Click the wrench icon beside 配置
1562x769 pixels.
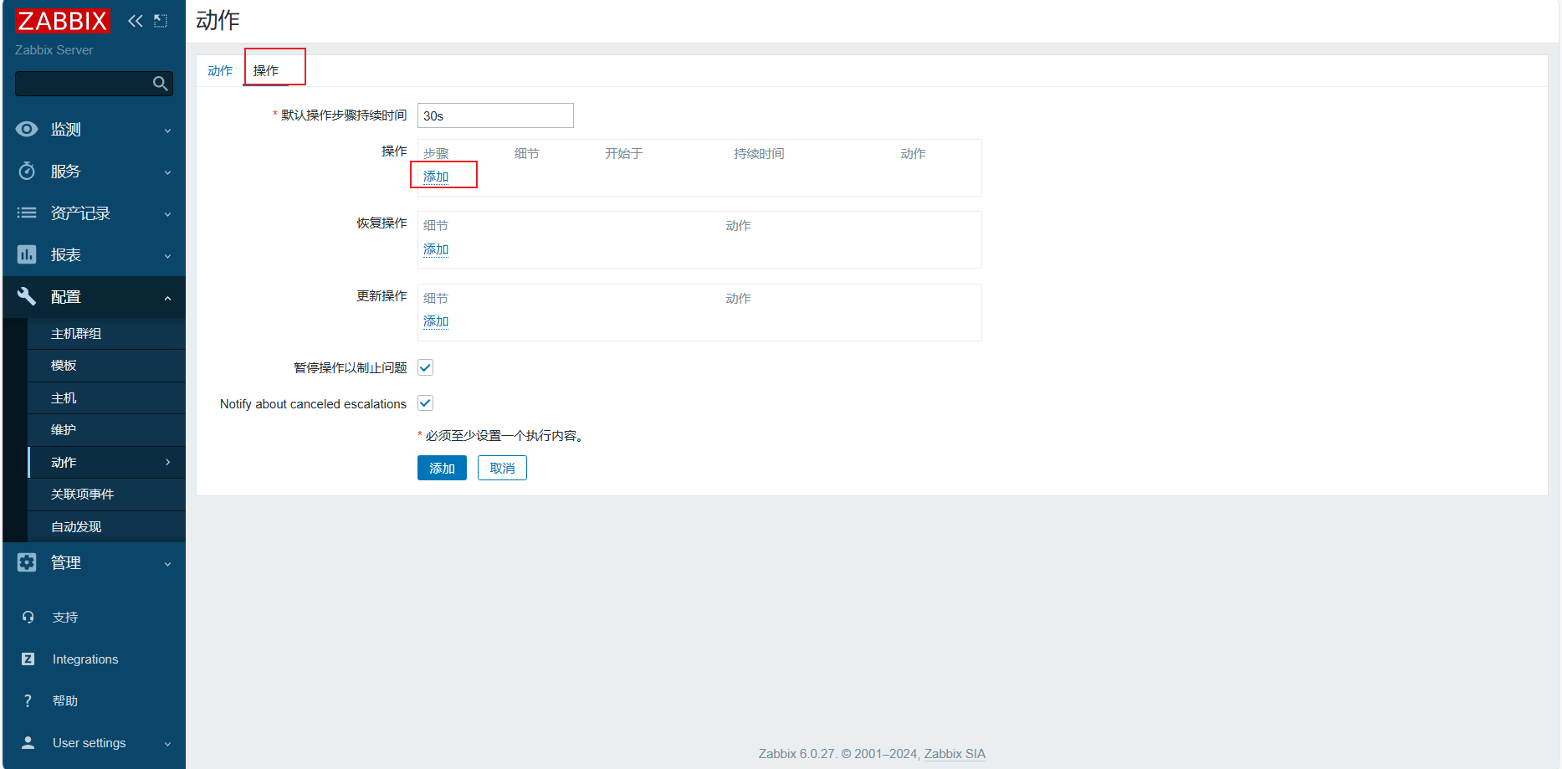click(x=27, y=296)
